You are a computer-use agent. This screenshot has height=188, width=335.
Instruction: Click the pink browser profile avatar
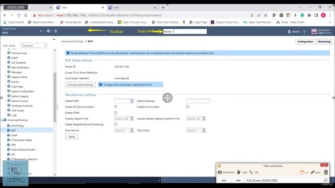point(323,15)
